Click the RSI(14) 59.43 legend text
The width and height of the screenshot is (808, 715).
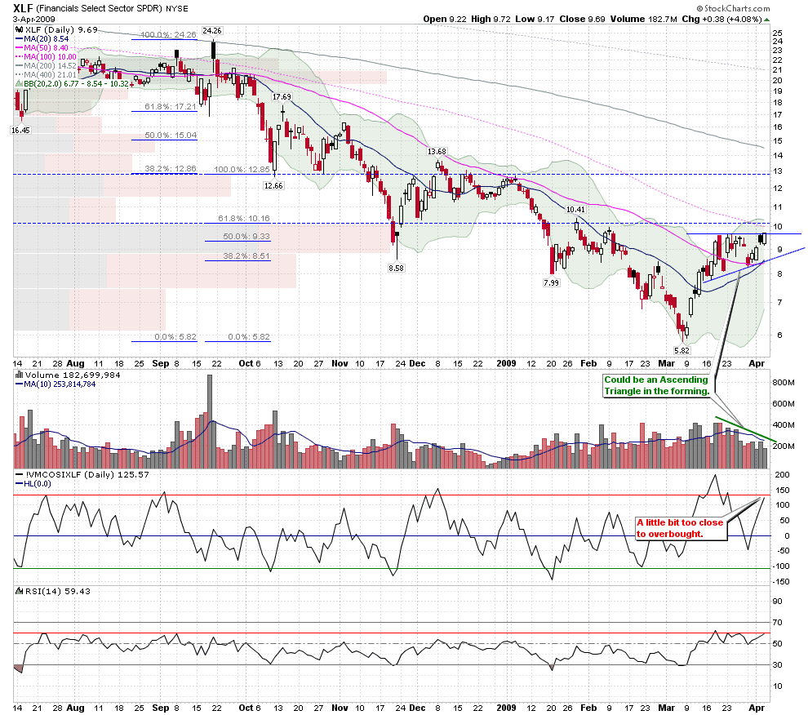[58, 591]
